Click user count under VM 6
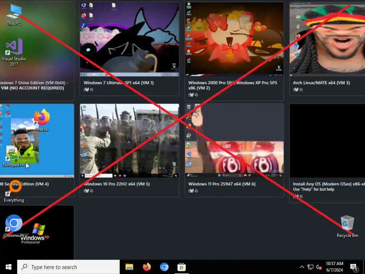Screen dimensions: 365x274 point(193,191)
